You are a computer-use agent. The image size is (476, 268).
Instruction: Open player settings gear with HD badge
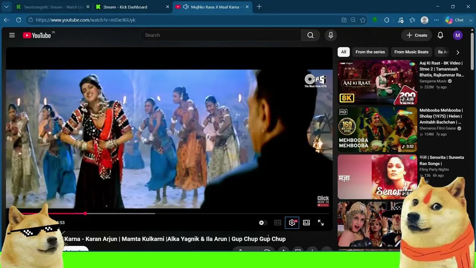[292, 223]
